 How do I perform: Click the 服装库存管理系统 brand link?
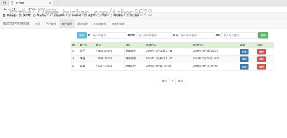click(x=16, y=24)
